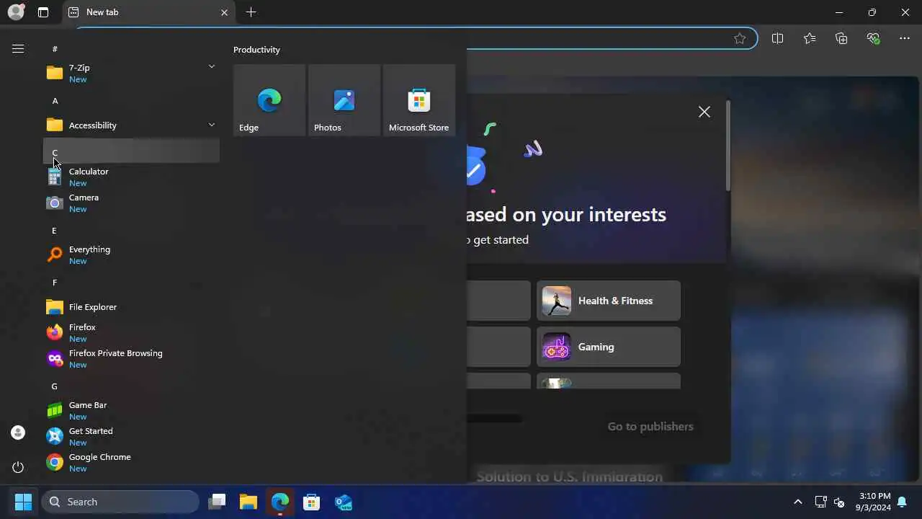922x519 pixels.
Task: Click the Windows Start button
Action: coord(23,502)
